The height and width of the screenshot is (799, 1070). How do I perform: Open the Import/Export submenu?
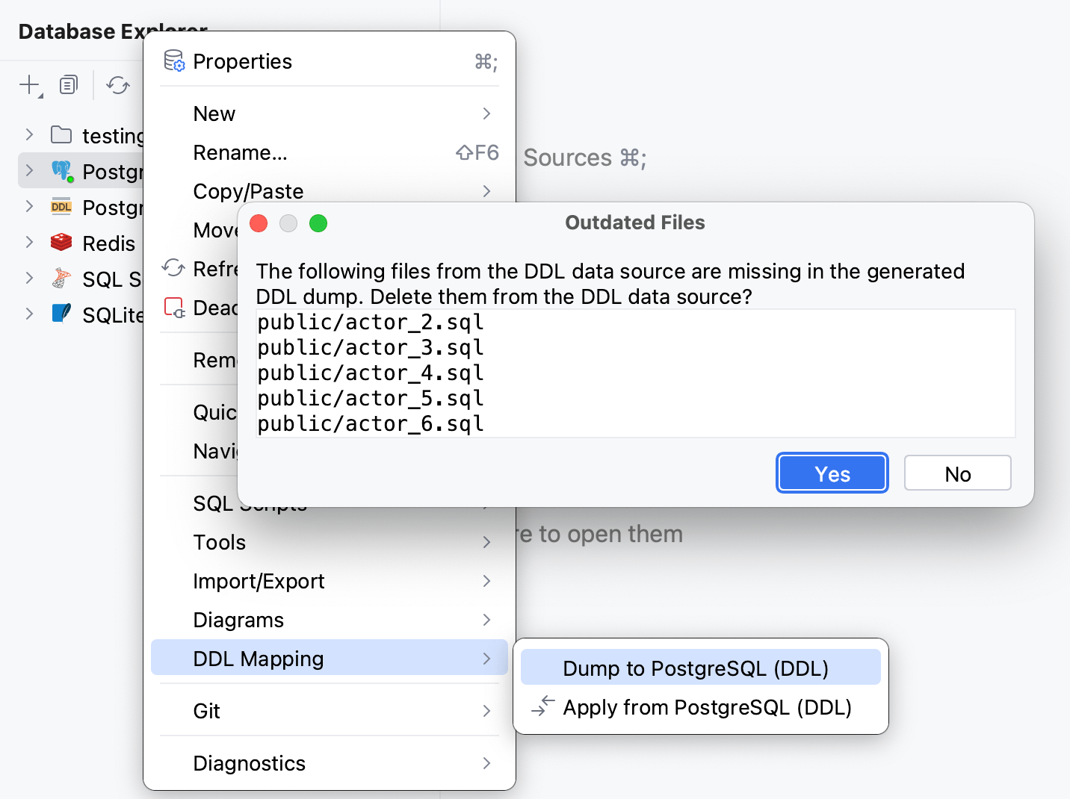tap(259, 581)
